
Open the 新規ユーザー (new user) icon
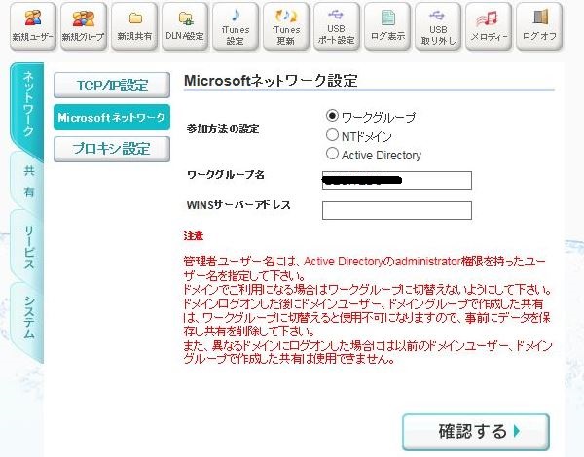coord(33,26)
